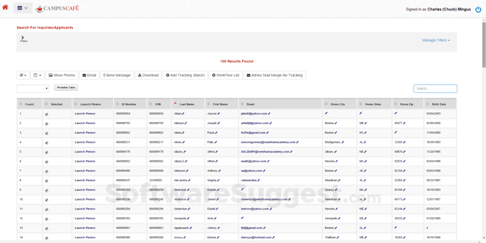Edit empty email pencil for Donald row

coord(242,189)
